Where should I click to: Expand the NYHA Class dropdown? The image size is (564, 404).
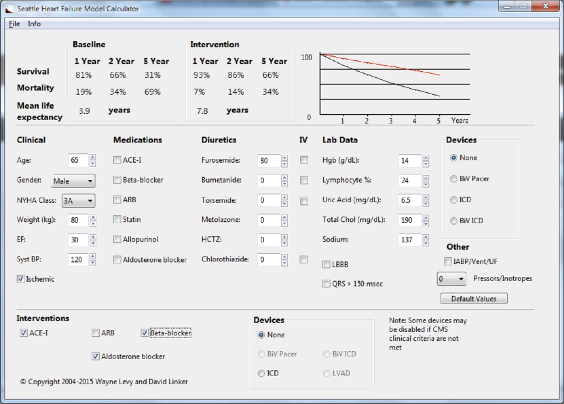79,201
